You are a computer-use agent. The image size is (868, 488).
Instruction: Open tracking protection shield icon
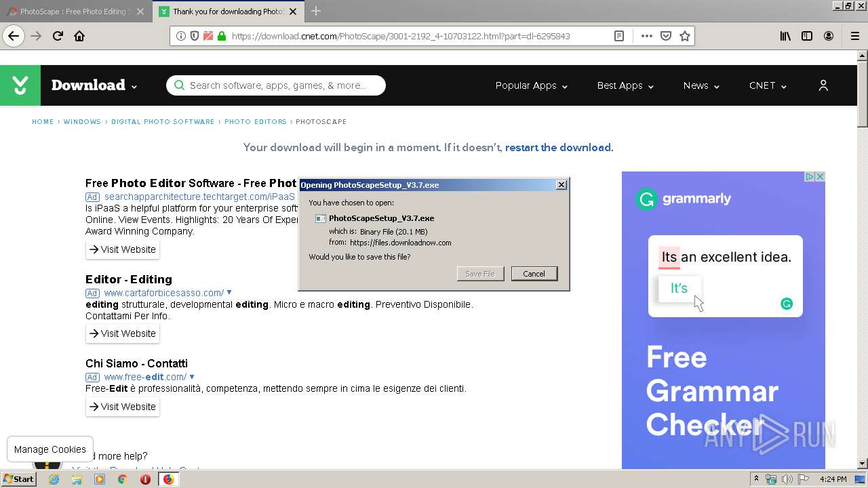pyautogui.click(x=195, y=36)
